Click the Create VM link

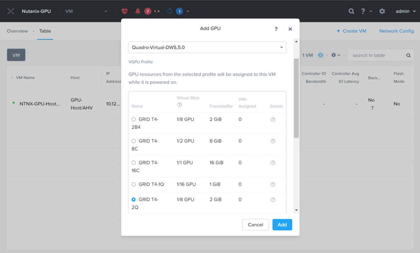click(351, 31)
